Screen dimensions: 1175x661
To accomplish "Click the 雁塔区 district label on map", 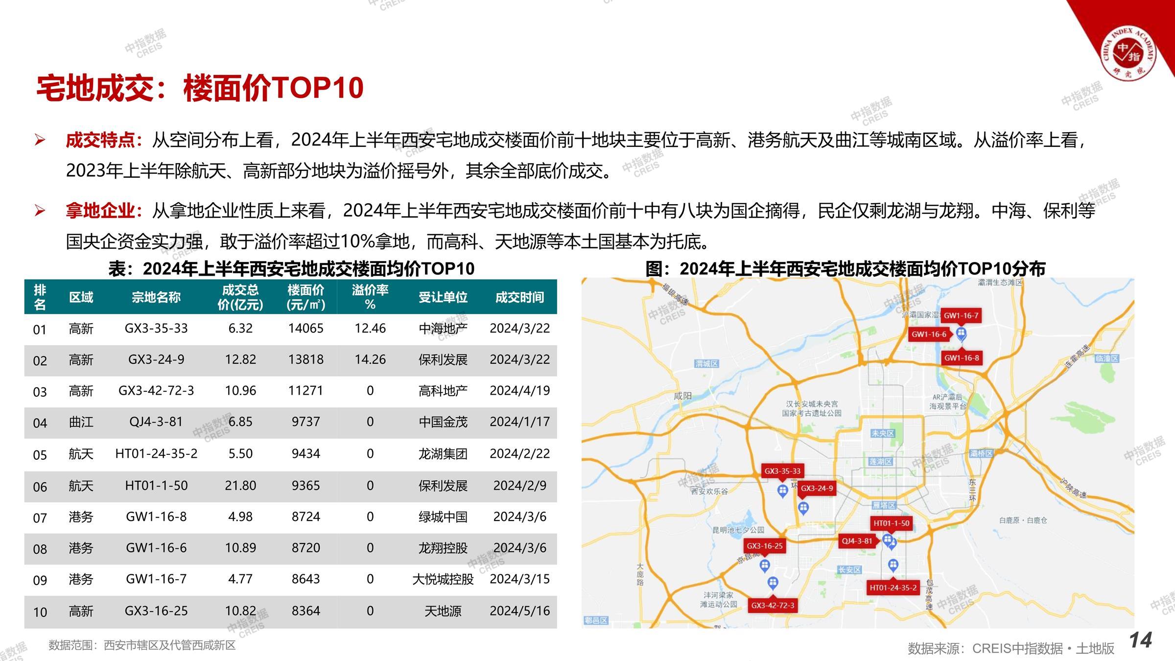I will click(x=884, y=505).
